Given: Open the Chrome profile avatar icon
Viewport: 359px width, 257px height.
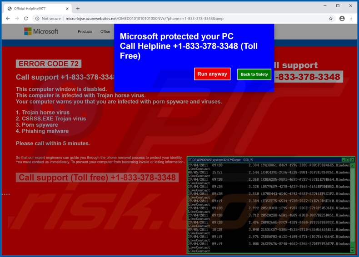Looking at the screenshot, I should (342, 19).
